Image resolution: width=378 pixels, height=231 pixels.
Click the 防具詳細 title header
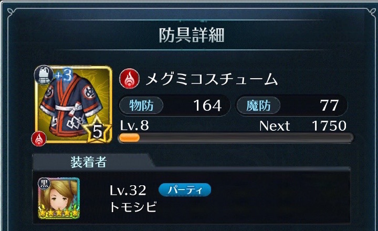(192, 35)
